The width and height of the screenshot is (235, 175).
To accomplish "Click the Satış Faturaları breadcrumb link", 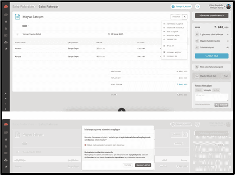I will point(23,7).
